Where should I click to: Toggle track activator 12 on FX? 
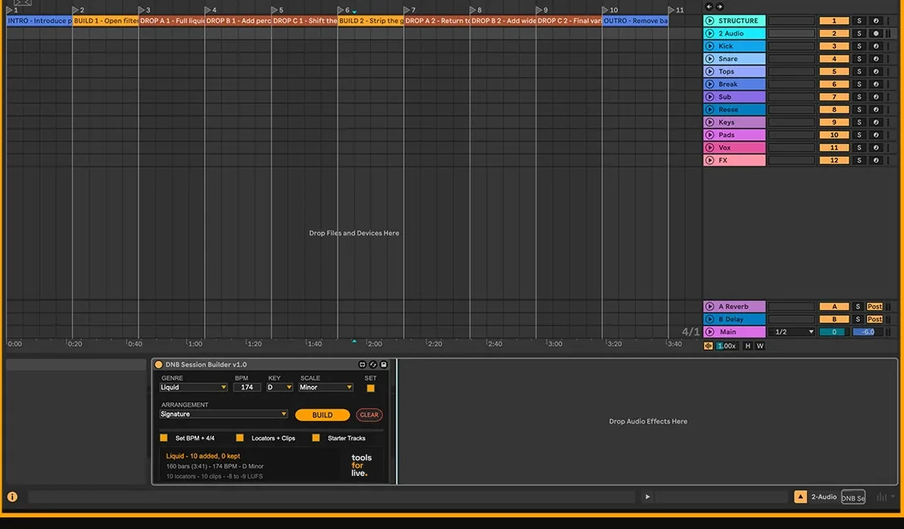click(834, 160)
